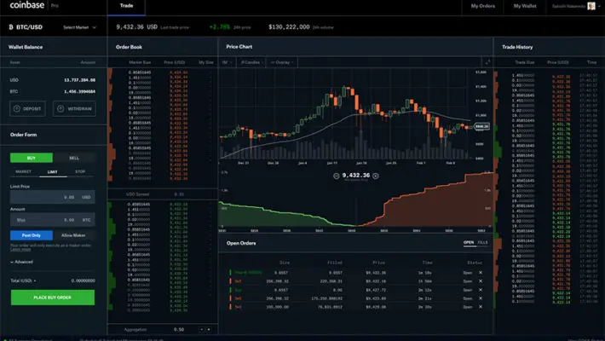Click the current price label on chart axis
Screen dimensions: 605x341
click(x=481, y=126)
